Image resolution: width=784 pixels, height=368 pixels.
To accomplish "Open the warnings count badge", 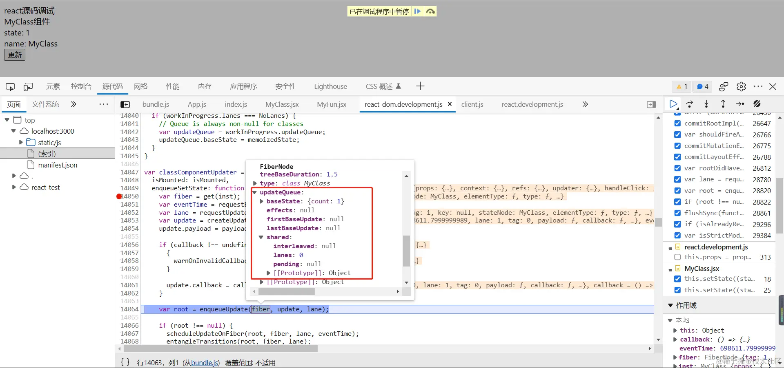I will 682,86.
